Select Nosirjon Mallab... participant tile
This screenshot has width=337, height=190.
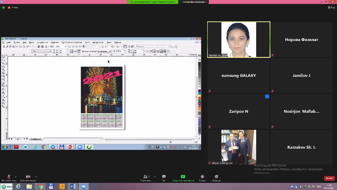301,111
